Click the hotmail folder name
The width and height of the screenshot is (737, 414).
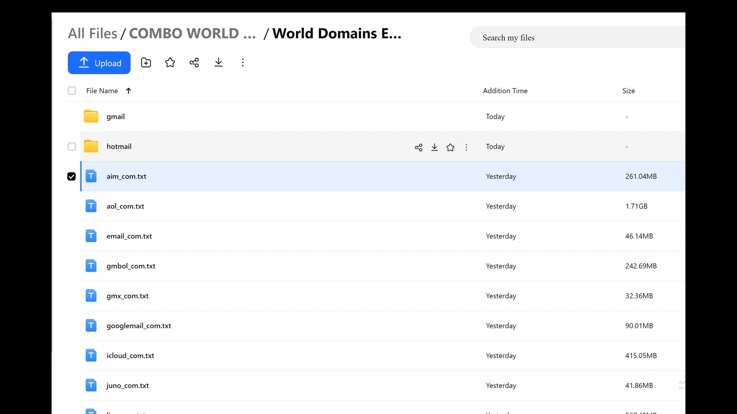click(119, 147)
